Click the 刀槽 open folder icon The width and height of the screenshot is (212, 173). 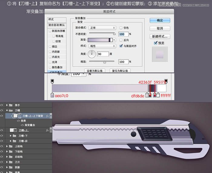pos(11,110)
